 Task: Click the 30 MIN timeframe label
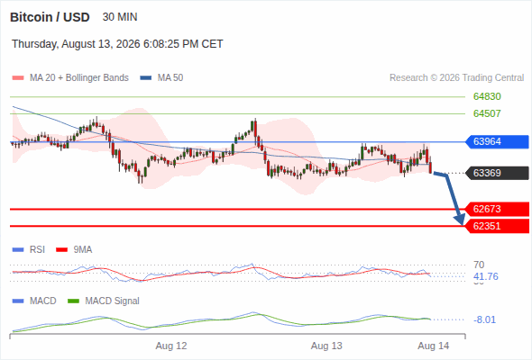[120, 17]
